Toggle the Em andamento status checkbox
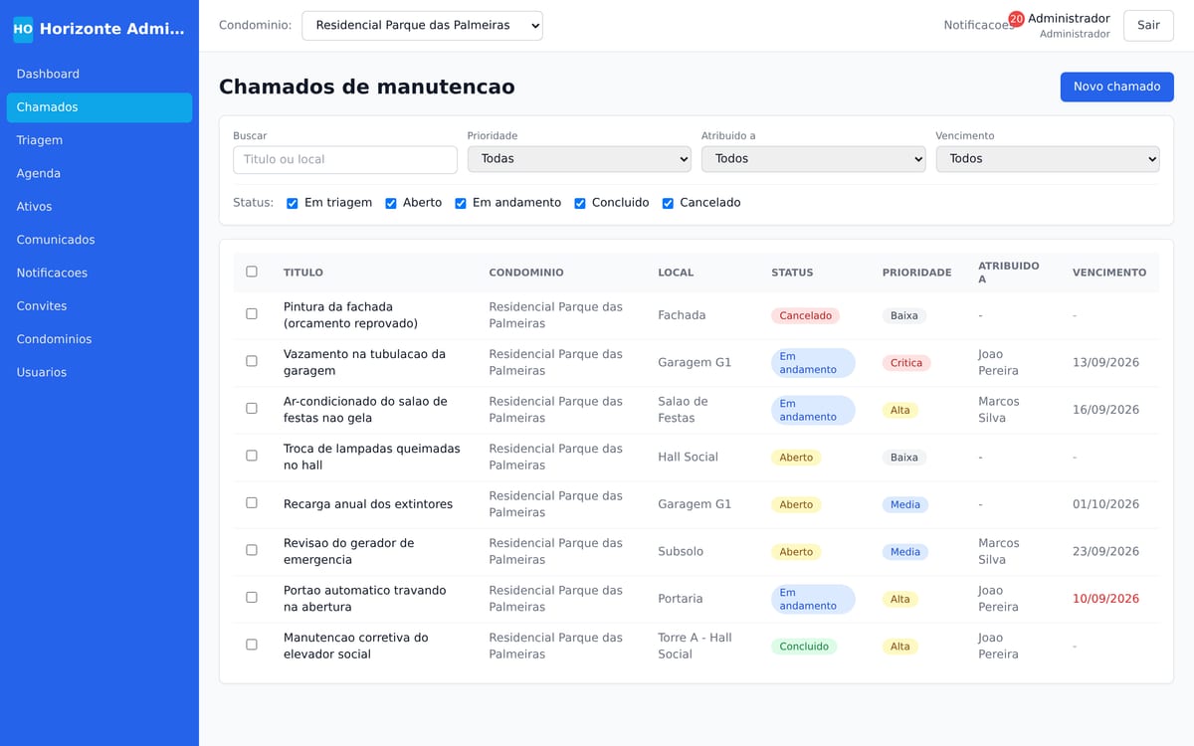The image size is (1194, 746). pyautogui.click(x=461, y=203)
